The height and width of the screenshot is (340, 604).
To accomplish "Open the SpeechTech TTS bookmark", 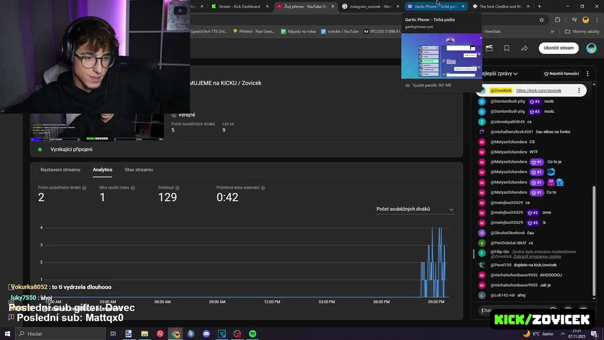I will [x=209, y=31].
